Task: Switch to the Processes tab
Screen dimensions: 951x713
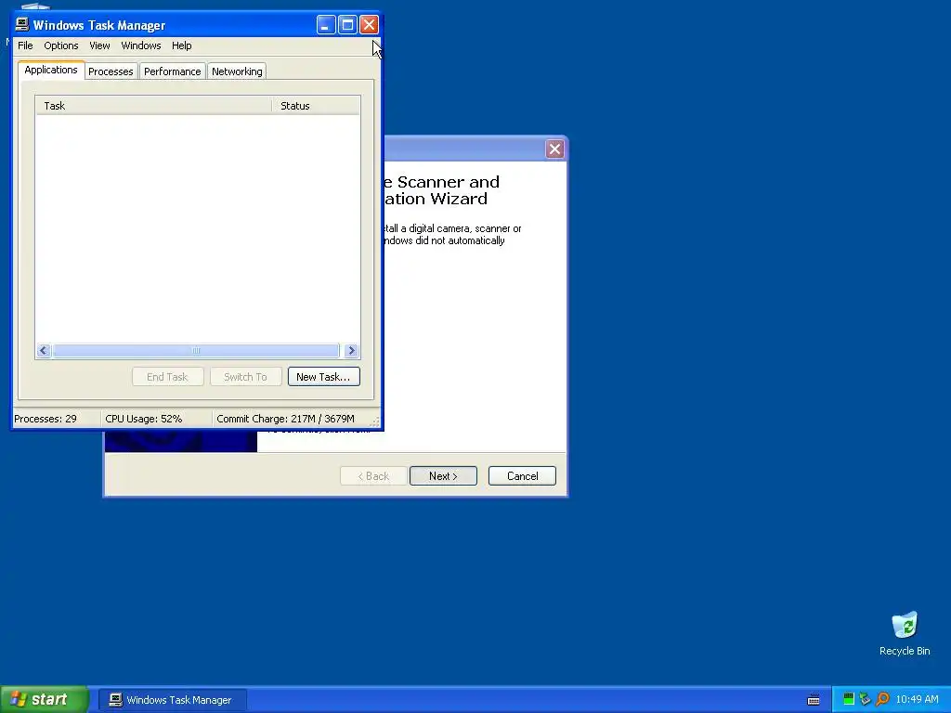Action: tap(111, 71)
